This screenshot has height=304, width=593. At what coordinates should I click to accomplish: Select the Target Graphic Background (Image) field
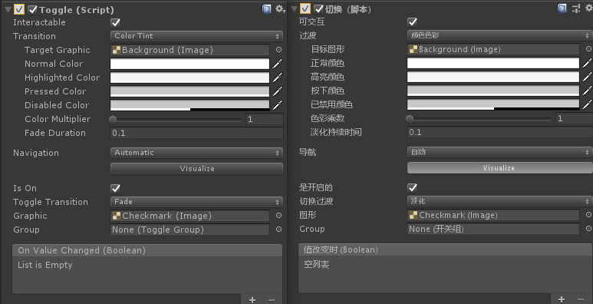(x=189, y=50)
